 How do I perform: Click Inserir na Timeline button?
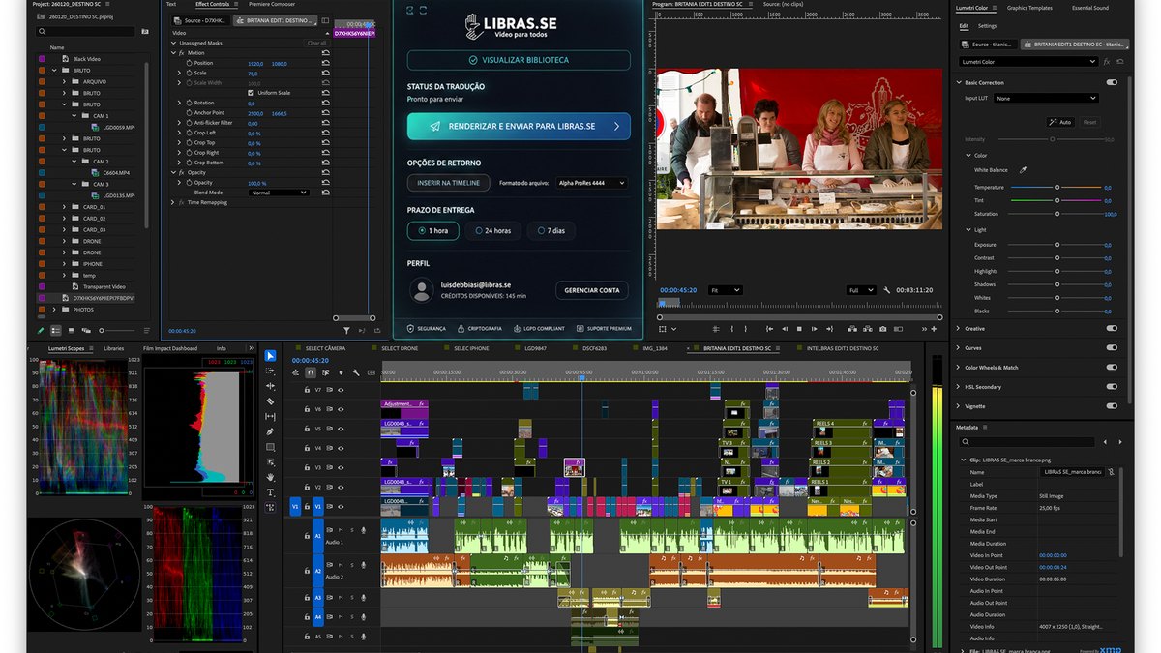click(x=448, y=182)
